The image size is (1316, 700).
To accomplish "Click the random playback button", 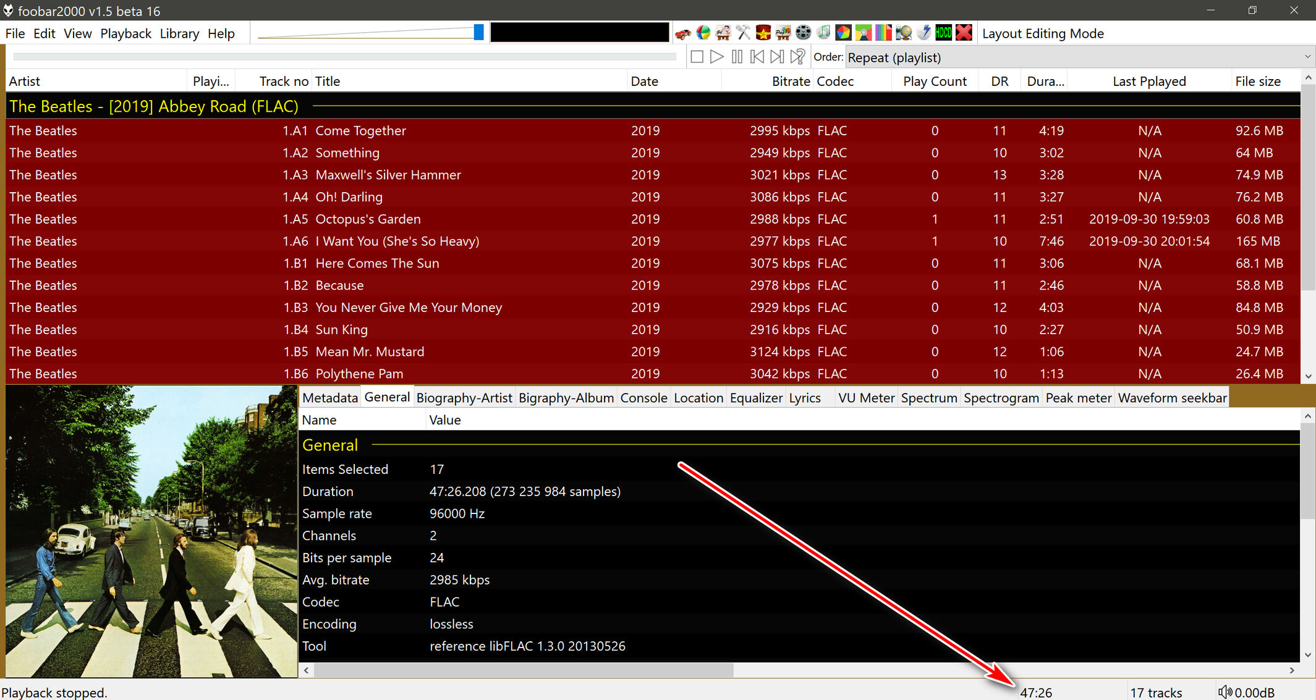I will (798, 57).
